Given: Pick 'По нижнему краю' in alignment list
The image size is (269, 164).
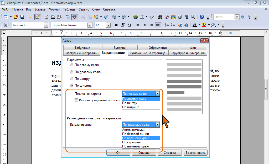Looking at the screenshot, I should 141,146.
